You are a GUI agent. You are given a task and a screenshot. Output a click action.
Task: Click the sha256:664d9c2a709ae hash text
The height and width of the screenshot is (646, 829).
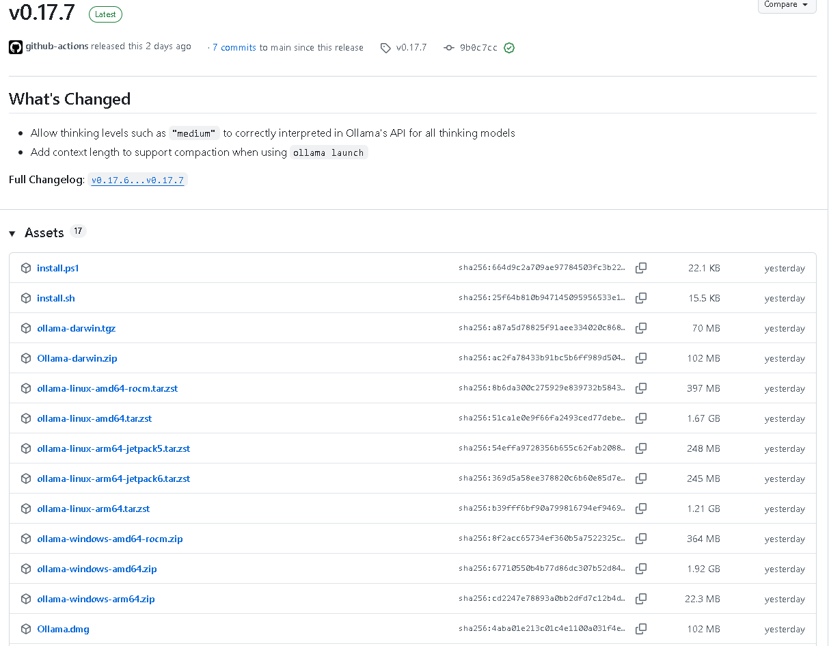(542, 268)
